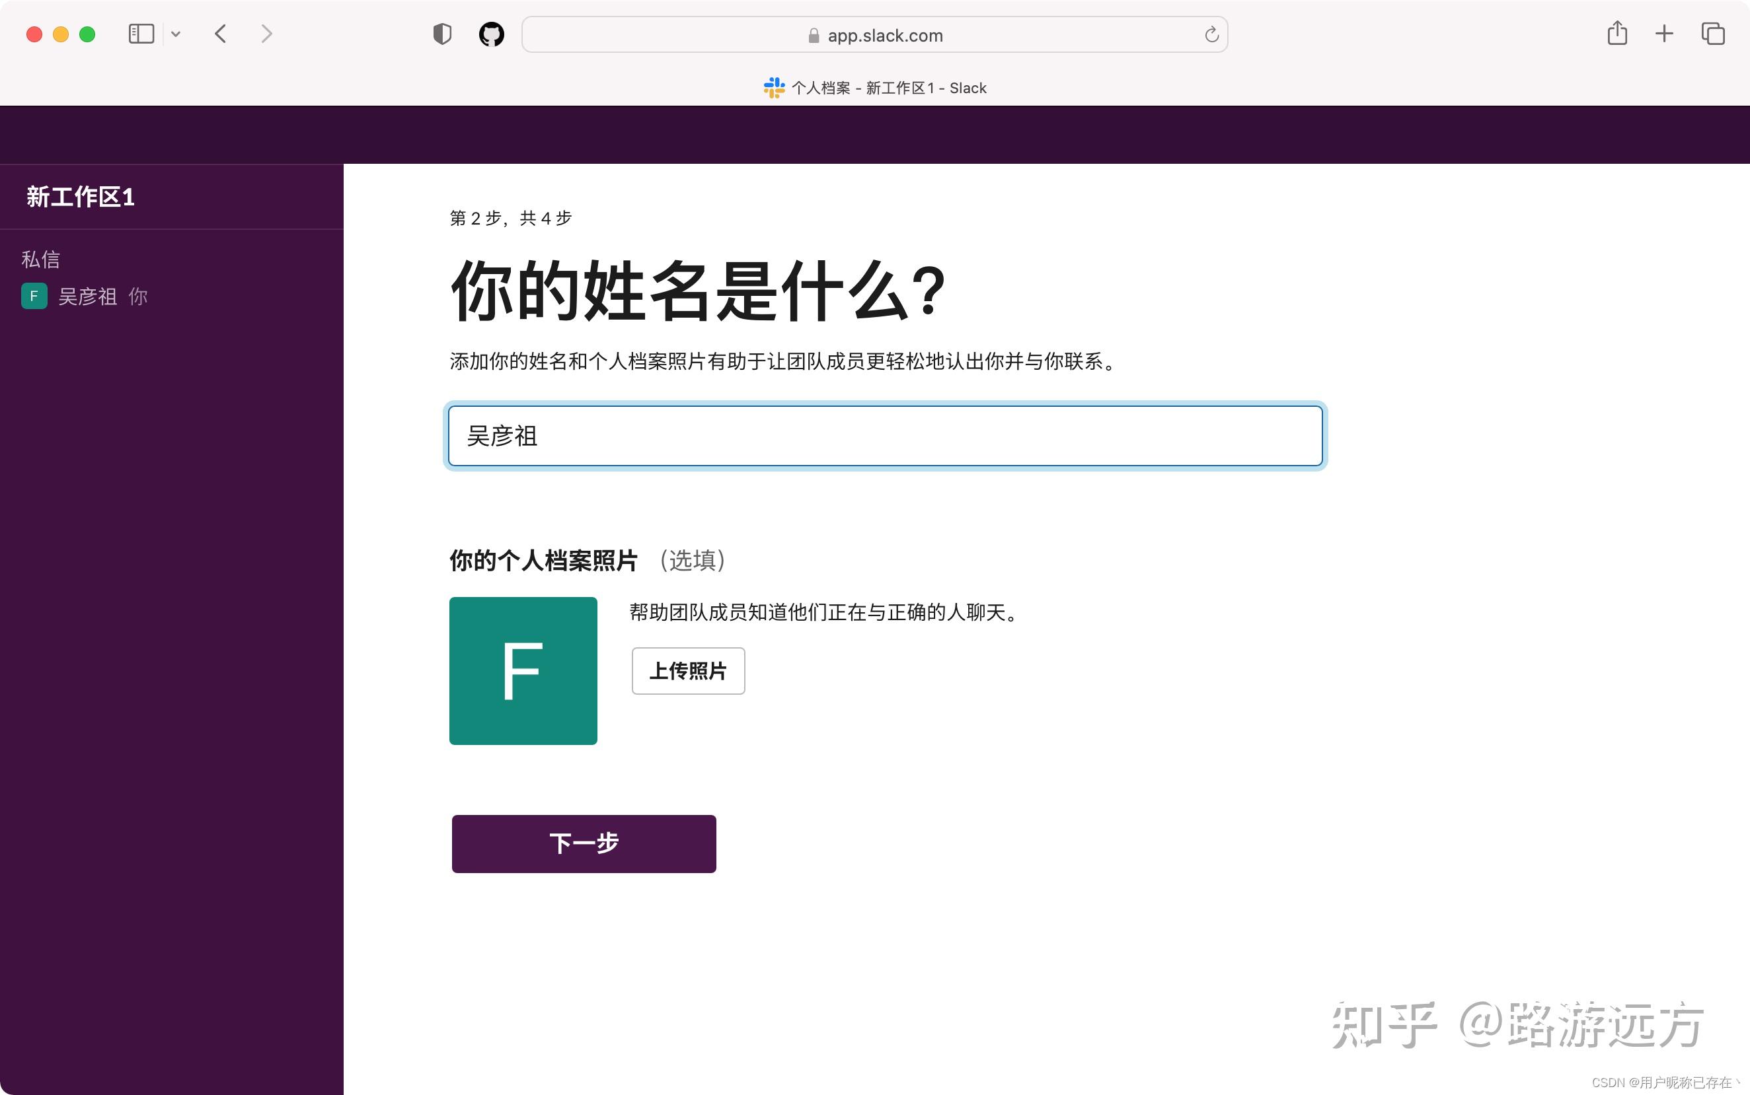
Task: Open the sidebar options dropdown chevron
Action: 175,34
